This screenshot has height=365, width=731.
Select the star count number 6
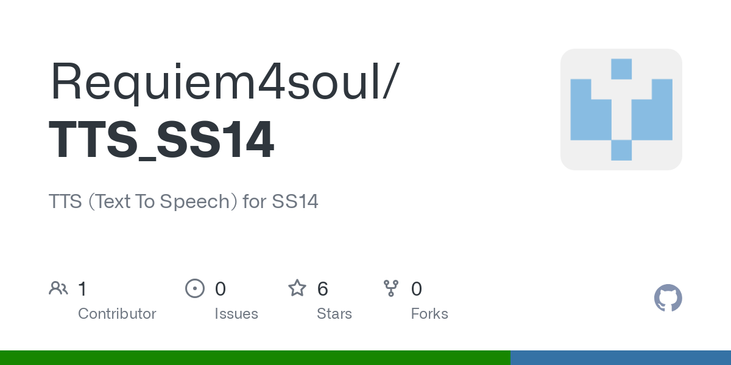click(x=323, y=289)
